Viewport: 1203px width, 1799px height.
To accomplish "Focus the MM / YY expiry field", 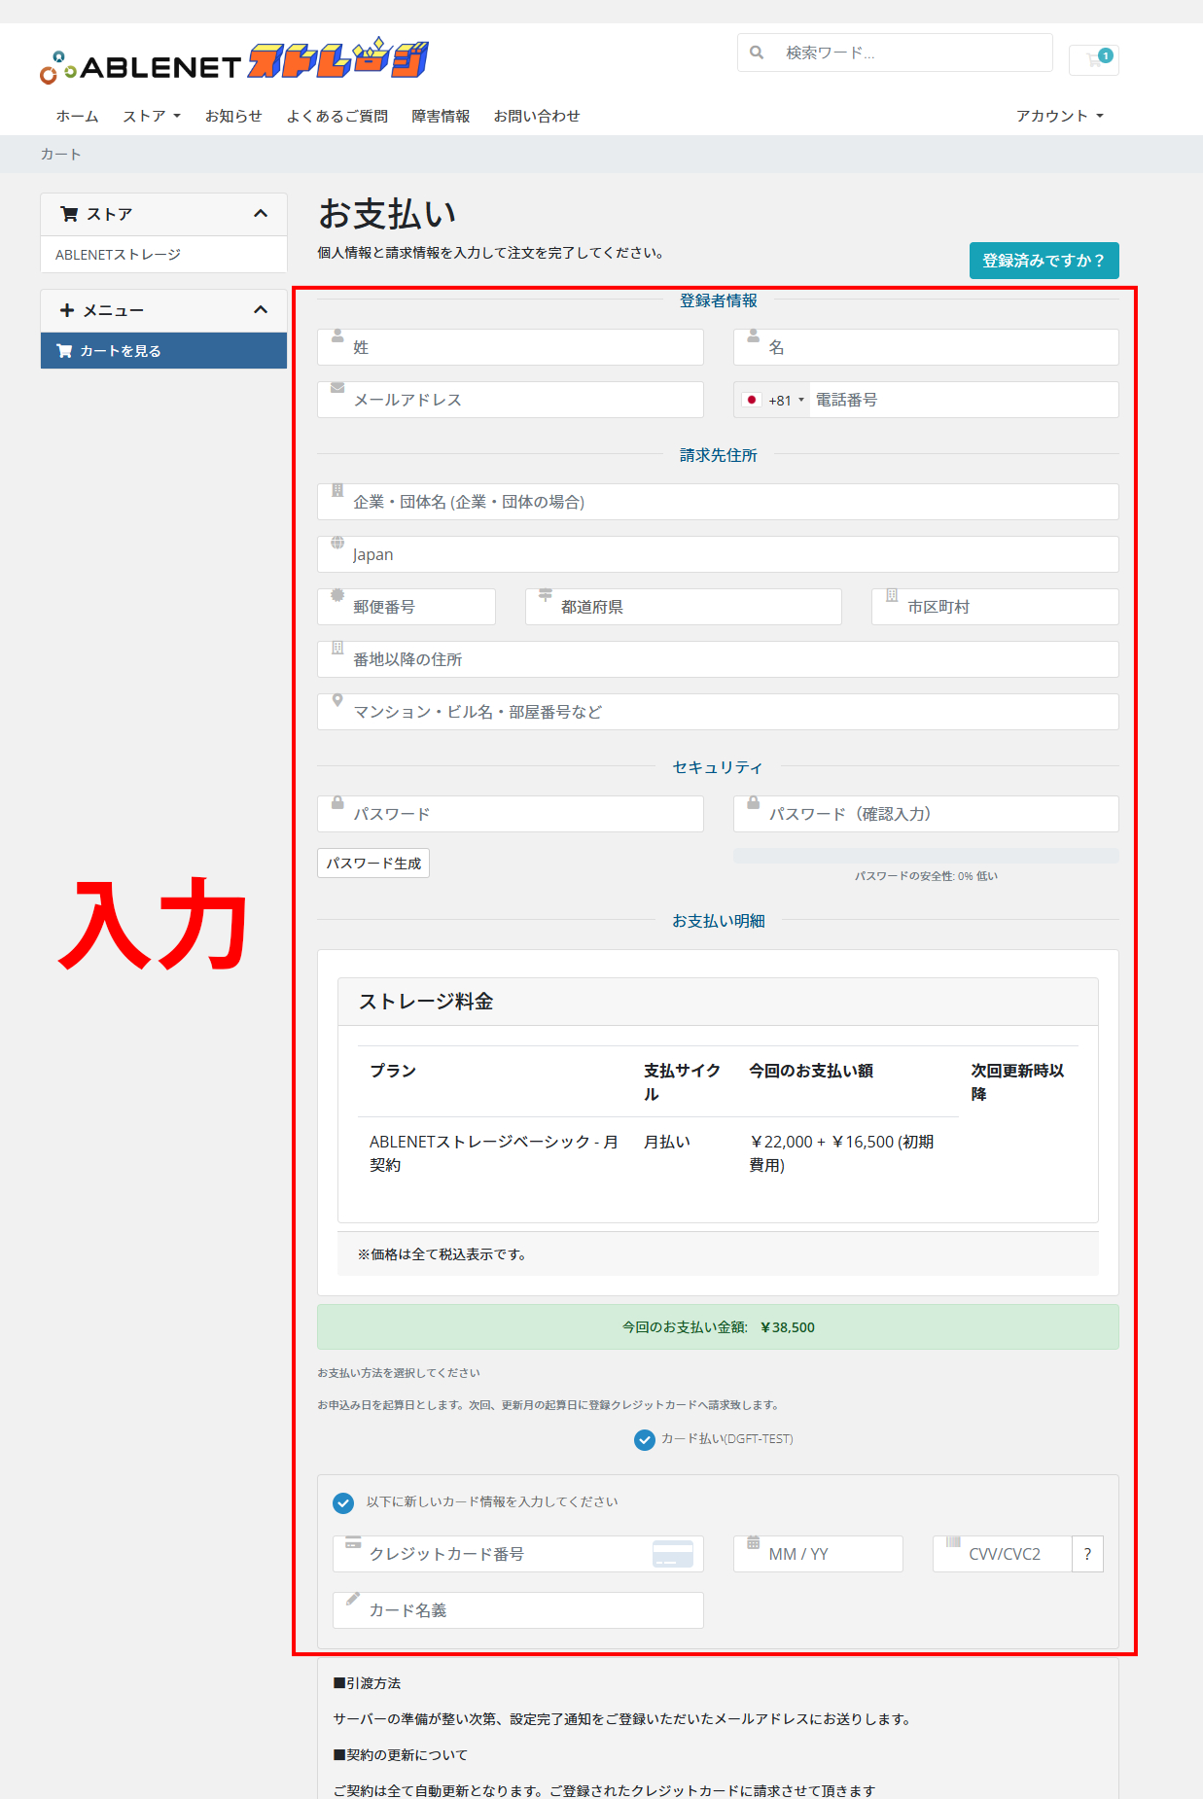I will 818,1554.
